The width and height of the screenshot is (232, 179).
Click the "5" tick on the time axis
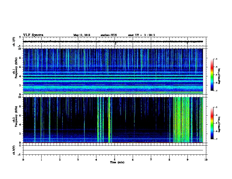point(115,160)
